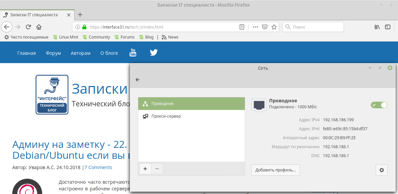Click wired Ethernet port icon
Viewport: 398px width, 194px height.
point(259,105)
